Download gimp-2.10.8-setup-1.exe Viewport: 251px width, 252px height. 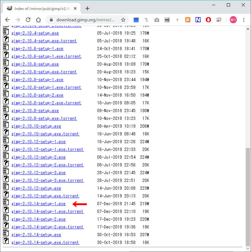[x=37, y=79]
